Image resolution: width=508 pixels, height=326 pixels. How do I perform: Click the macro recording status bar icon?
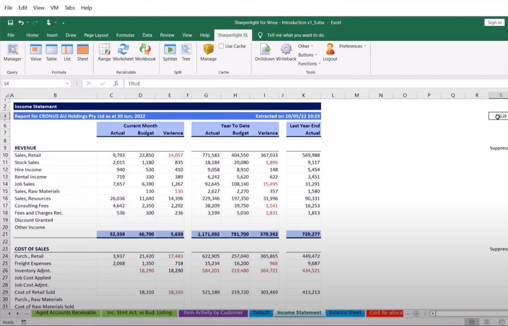[23, 322]
